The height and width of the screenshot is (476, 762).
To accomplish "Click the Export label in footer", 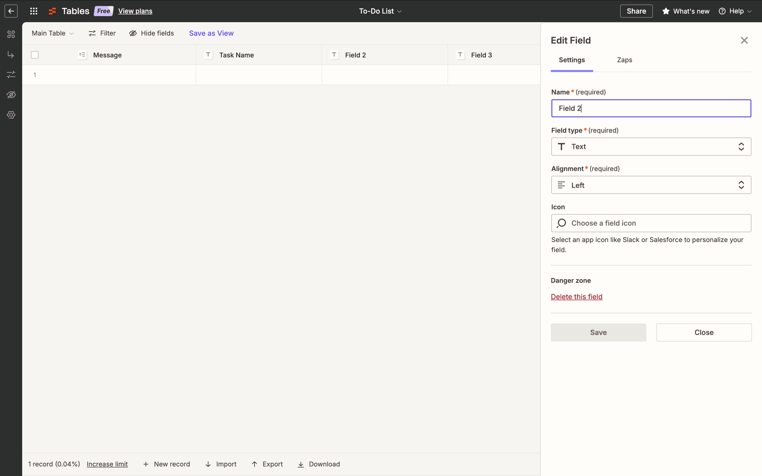I will click(273, 464).
